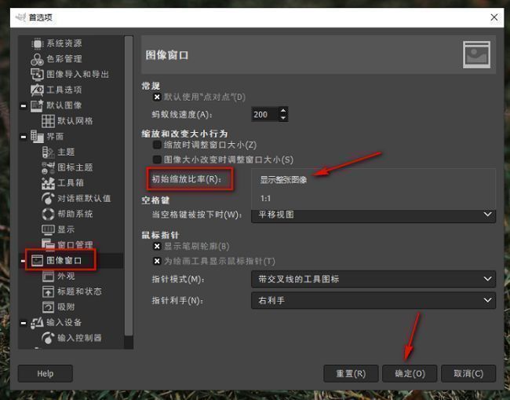The width and height of the screenshot is (510, 400).
Task: Open the 指针利手 dropdown
Action: pos(373,300)
